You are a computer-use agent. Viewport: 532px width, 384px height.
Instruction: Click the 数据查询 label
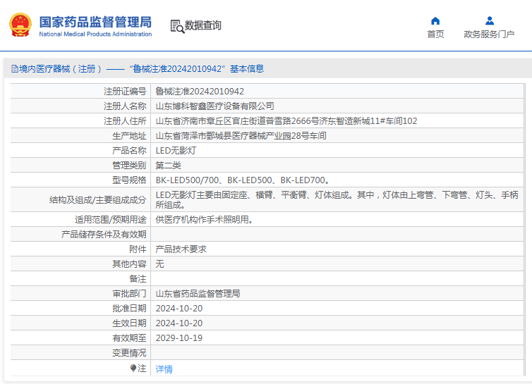(x=203, y=25)
